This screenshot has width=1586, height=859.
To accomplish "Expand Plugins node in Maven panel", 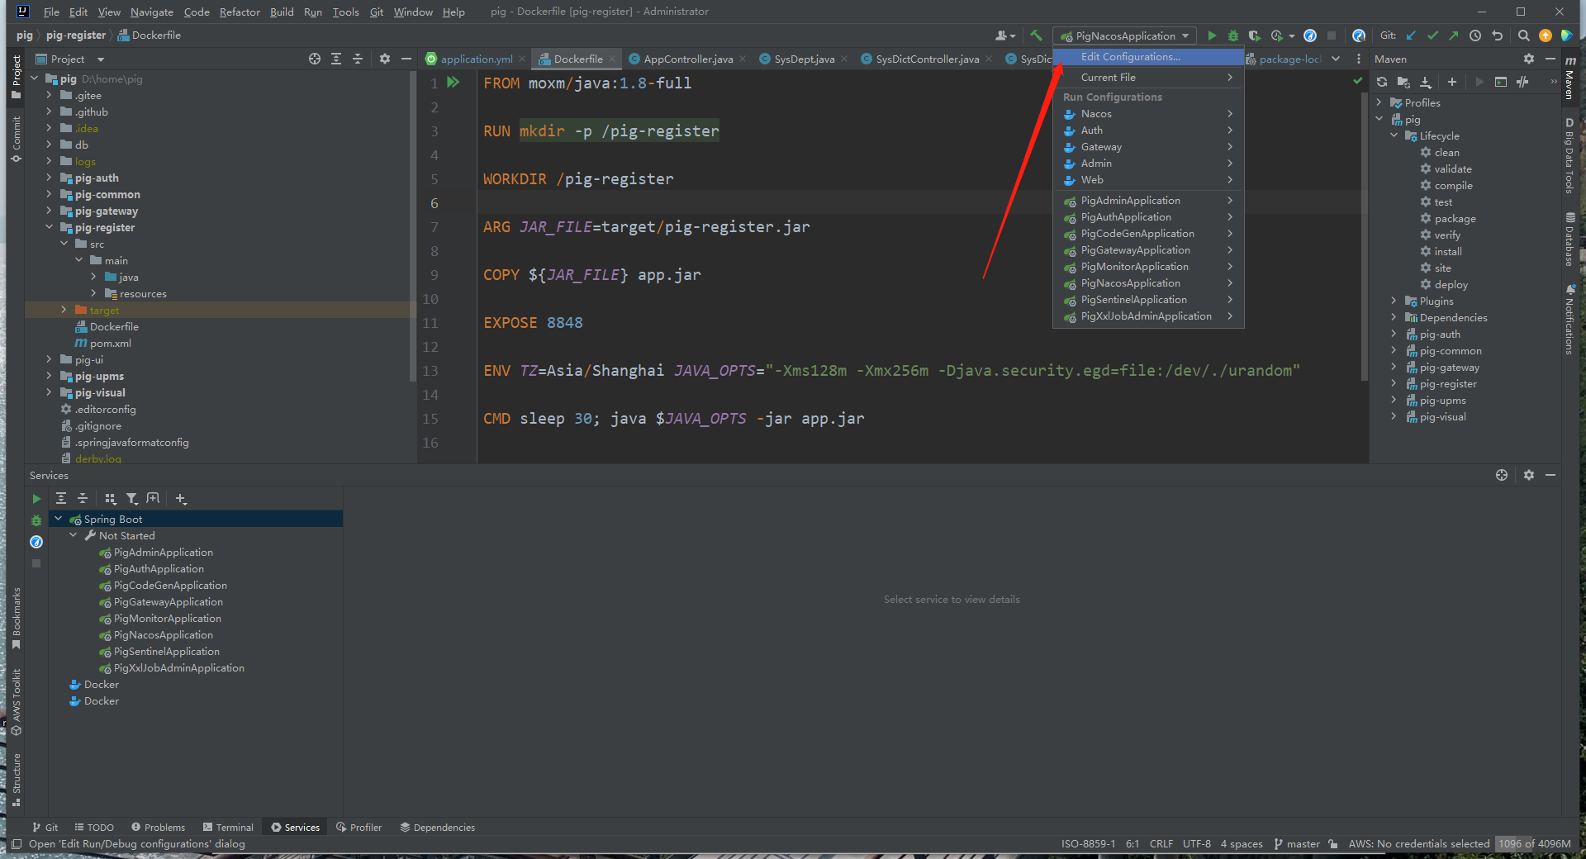I will [x=1394, y=301].
